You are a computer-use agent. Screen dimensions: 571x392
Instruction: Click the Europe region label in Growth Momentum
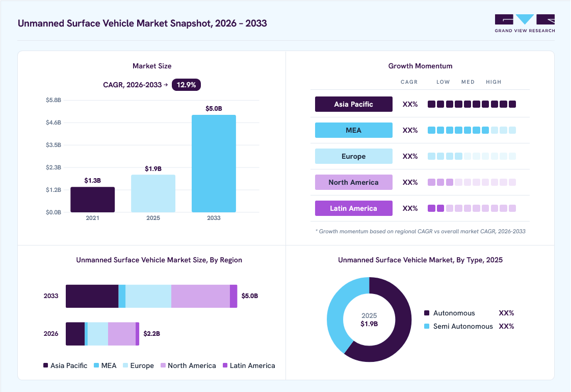point(354,156)
